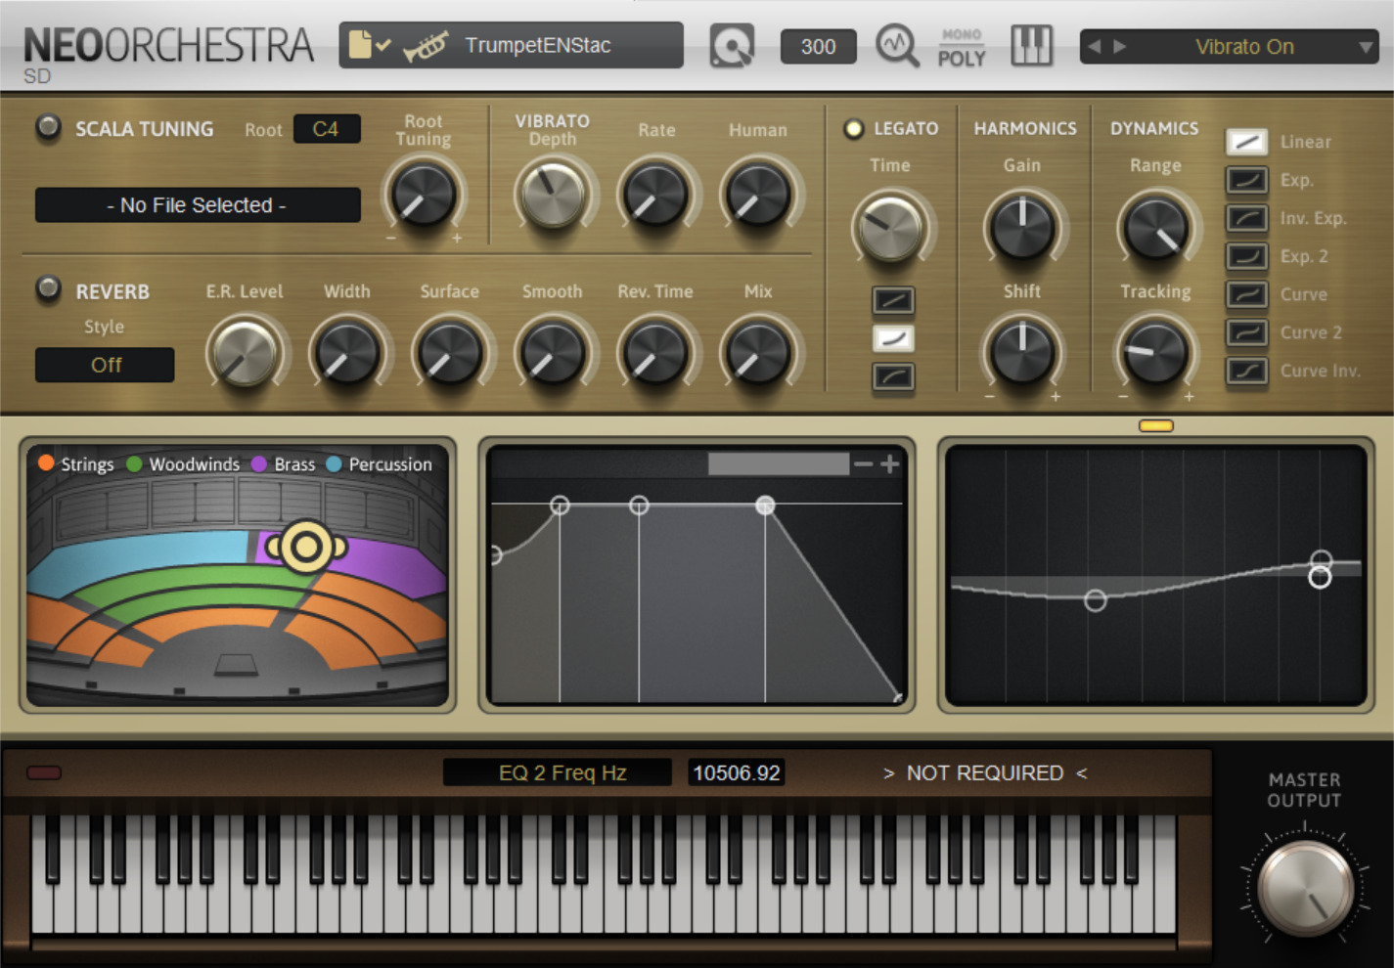This screenshot has width=1394, height=968.
Task: Click the Rev. Time knob
Action: click(x=655, y=352)
